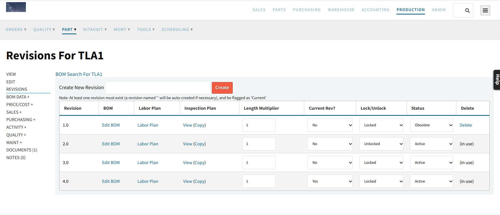Open Lock/Unlock dropdown for revision 1.0

coord(381,125)
